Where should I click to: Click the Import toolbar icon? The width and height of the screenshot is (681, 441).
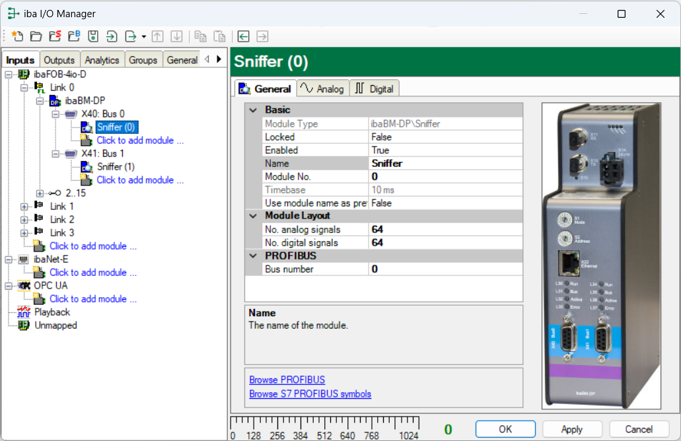click(x=112, y=36)
